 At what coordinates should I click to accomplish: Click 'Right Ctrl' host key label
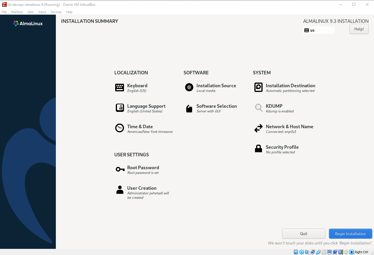[361, 252]
